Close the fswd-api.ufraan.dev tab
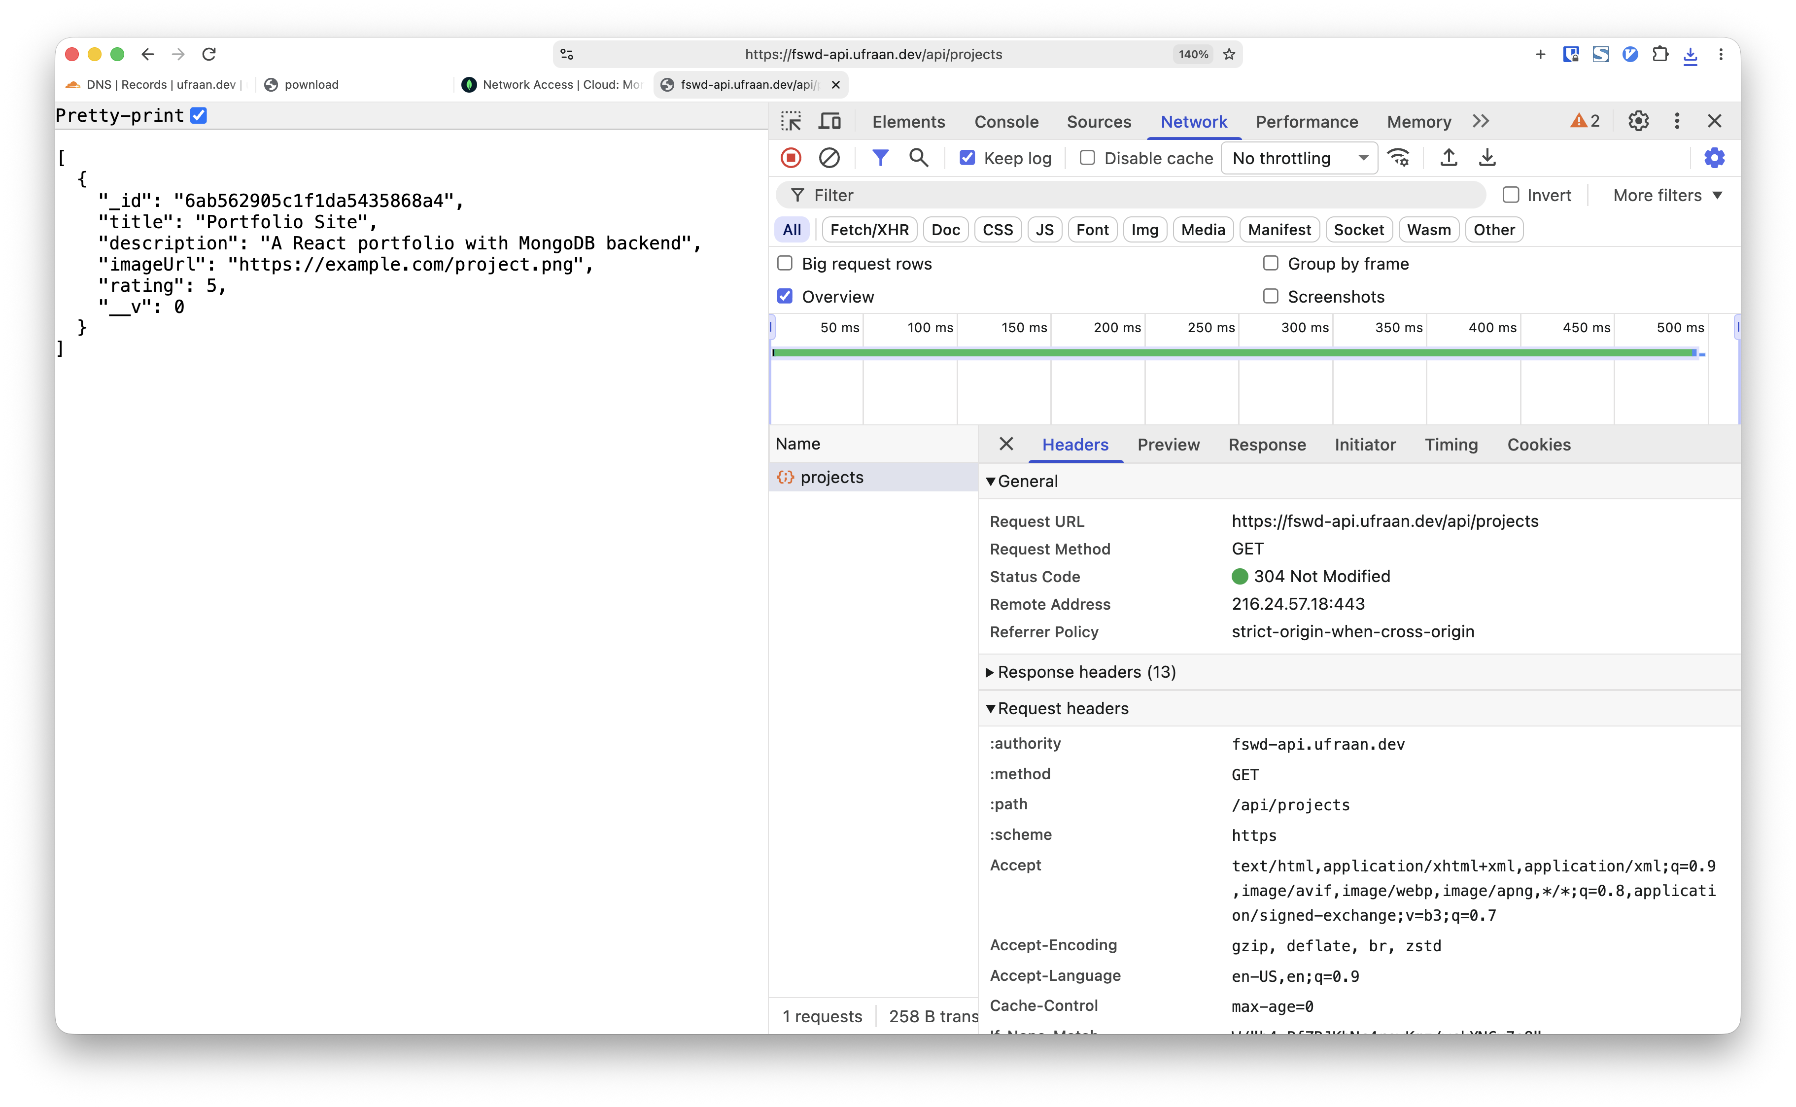 tap(835, 85)
